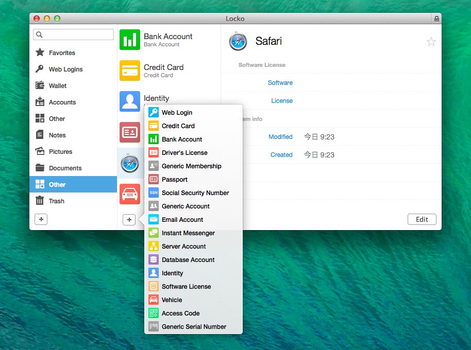Image resolution: width=471 pixels, height=350 pixels.
Task: Select Wallet in the sidebar
Action: [73, 85]
